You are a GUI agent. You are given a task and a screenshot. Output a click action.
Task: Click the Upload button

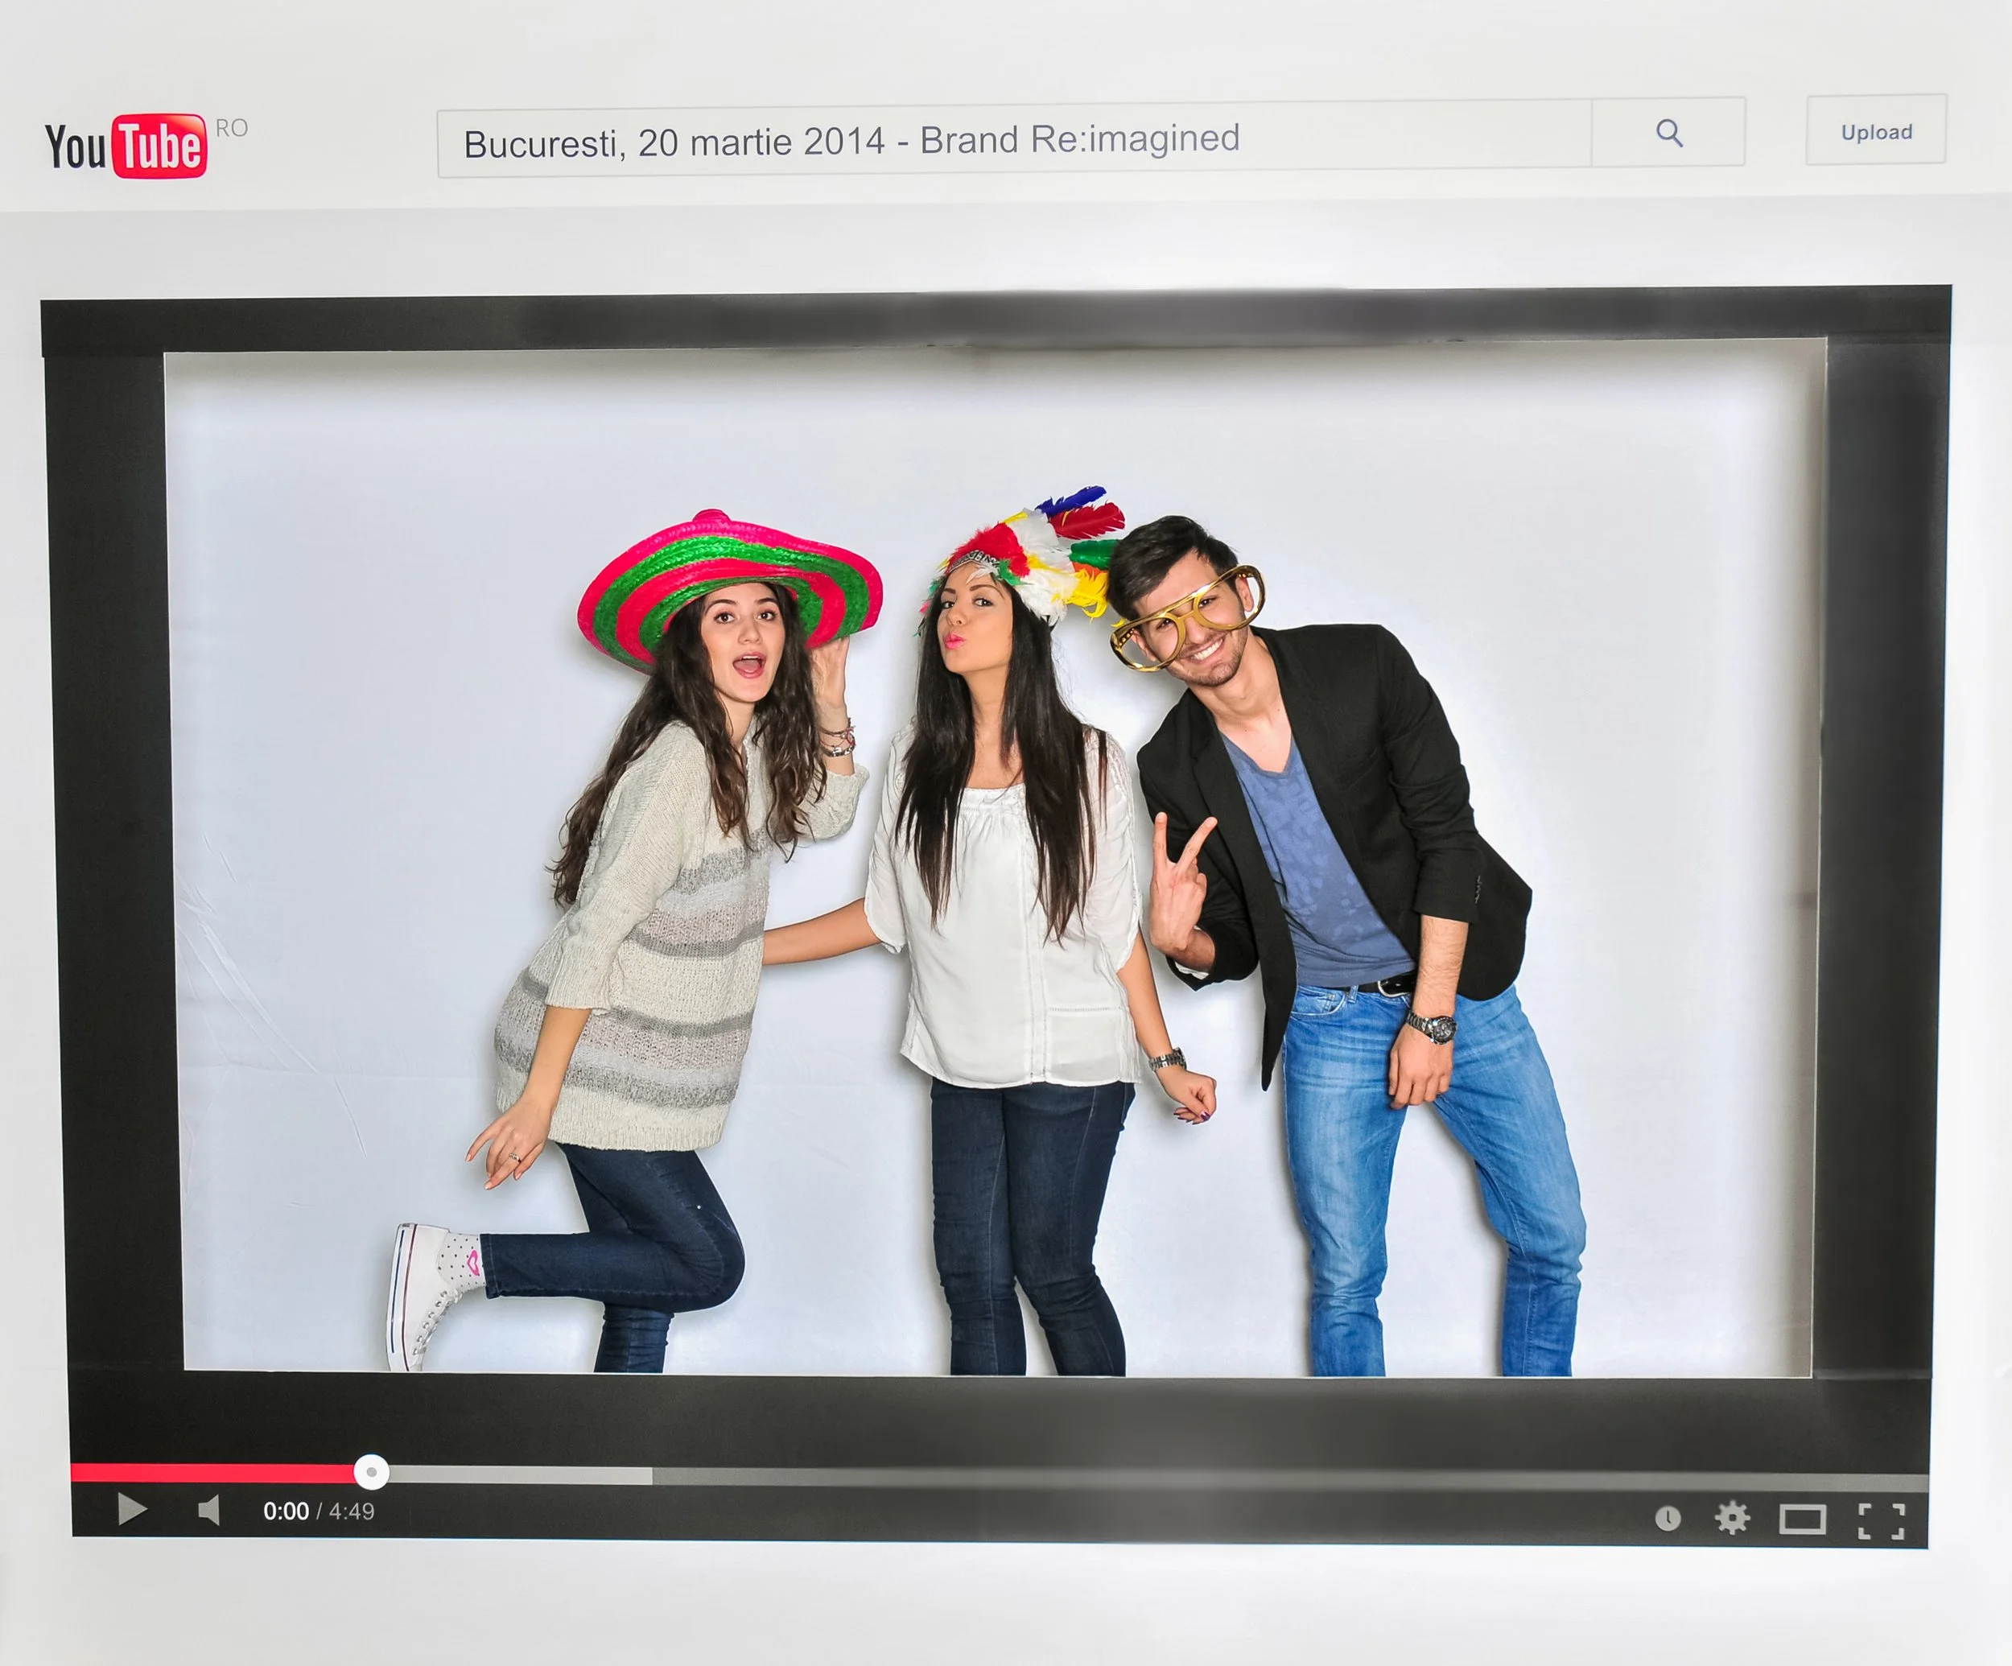click(1876, 131)
